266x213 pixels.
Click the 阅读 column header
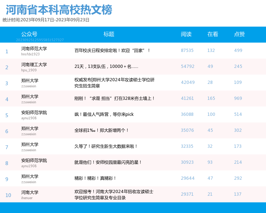pyautogui.click(x=186, y=34)
